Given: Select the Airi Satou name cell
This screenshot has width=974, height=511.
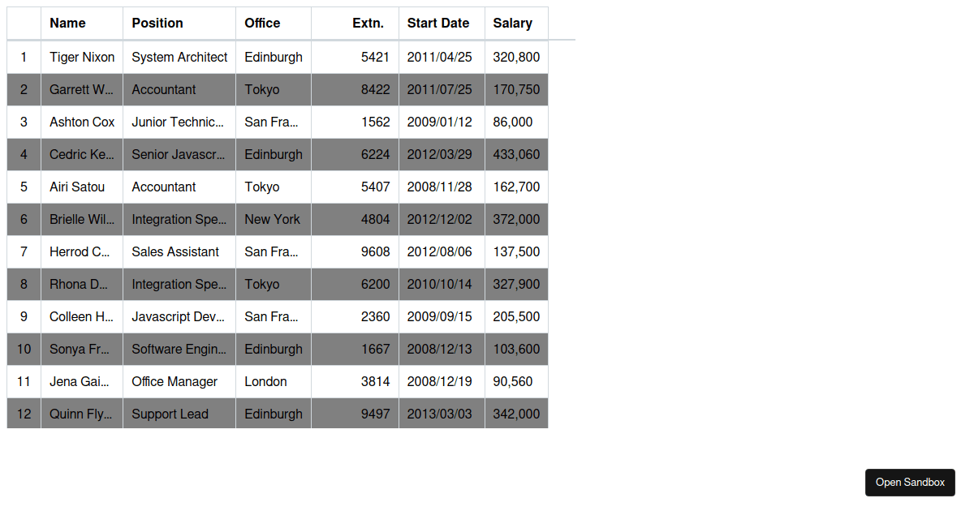Looking at the screenshot, I should coord(82,187).
